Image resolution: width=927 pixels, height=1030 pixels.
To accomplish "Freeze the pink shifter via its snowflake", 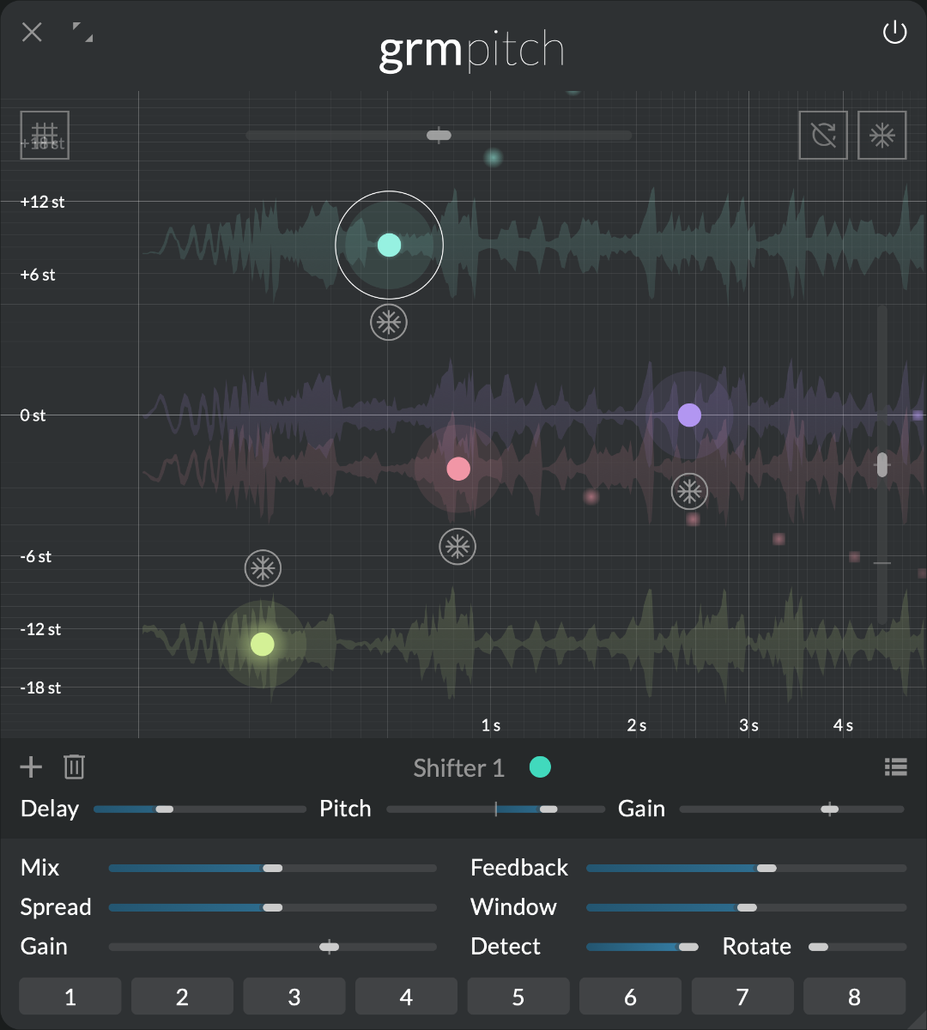I will click(x=457, y=547).
